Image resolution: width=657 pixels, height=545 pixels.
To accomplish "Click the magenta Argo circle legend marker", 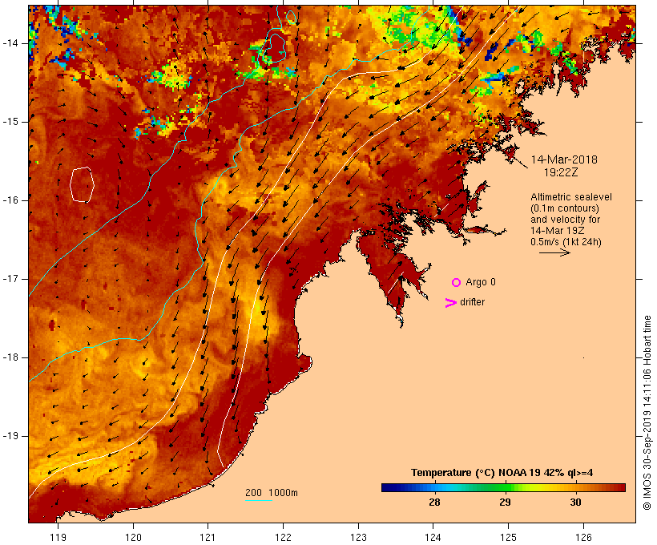I will click(x=457, y=283).
